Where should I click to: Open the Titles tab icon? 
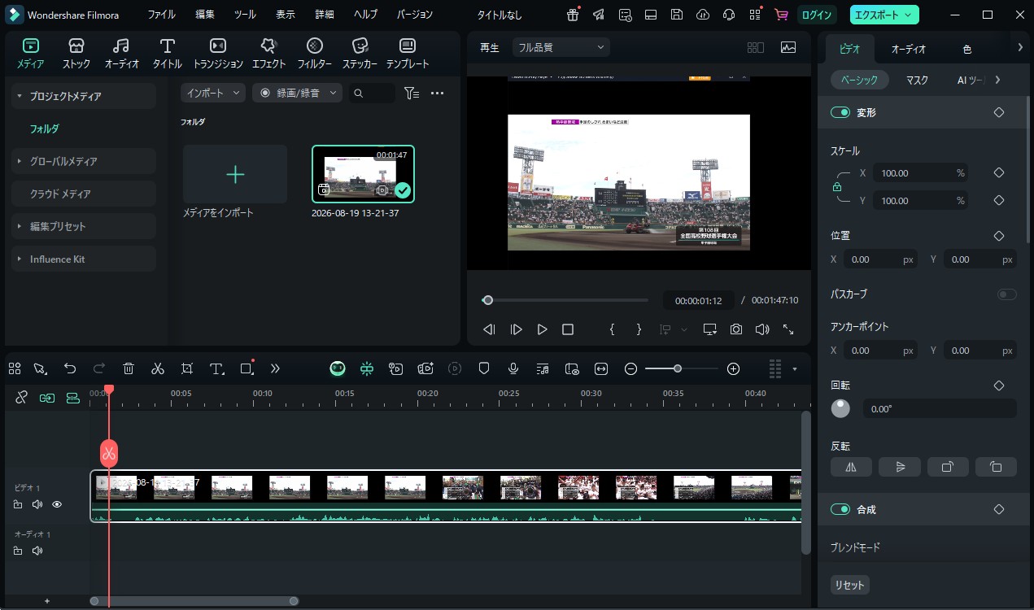pyautogui.click(x=167, y=46)
